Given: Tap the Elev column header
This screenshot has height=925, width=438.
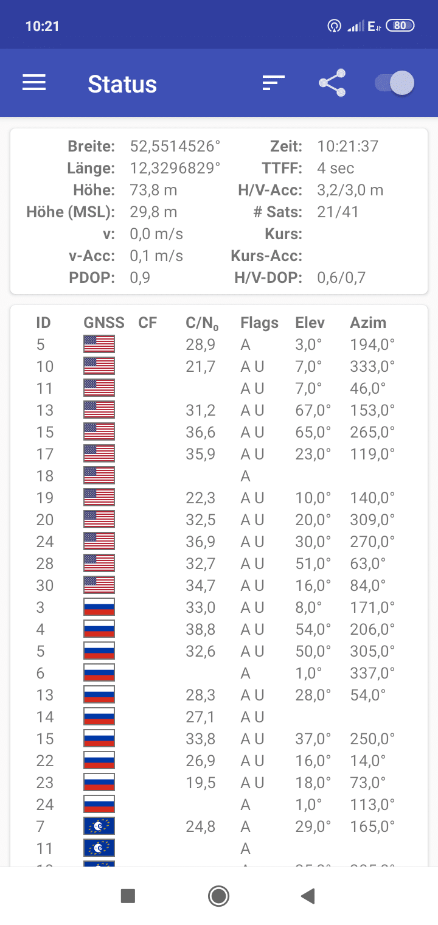Looking at the screenshot, I should [310, 323].
